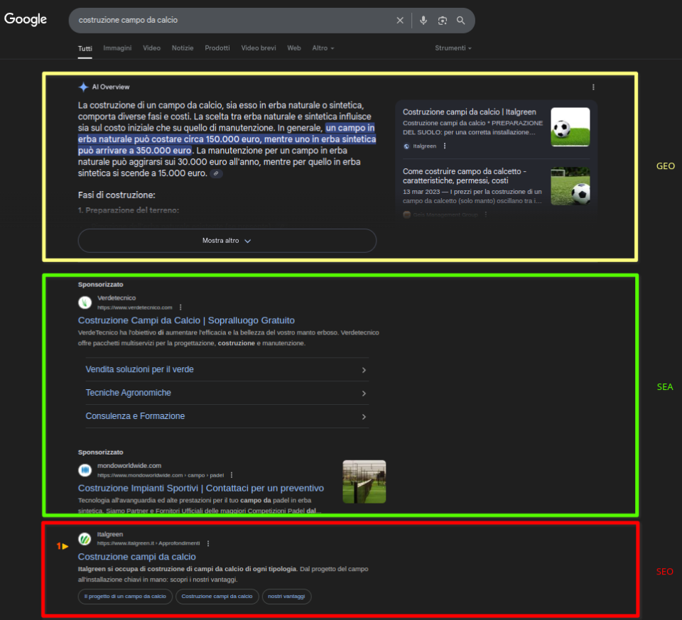This screenshot has height=620, width=682.
Task: Click Italgreen globe icon in AI source card
Action: (x=406, y=146)
